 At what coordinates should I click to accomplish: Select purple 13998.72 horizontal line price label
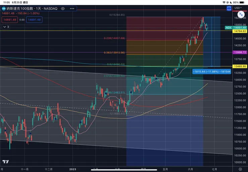click(240, 52)
